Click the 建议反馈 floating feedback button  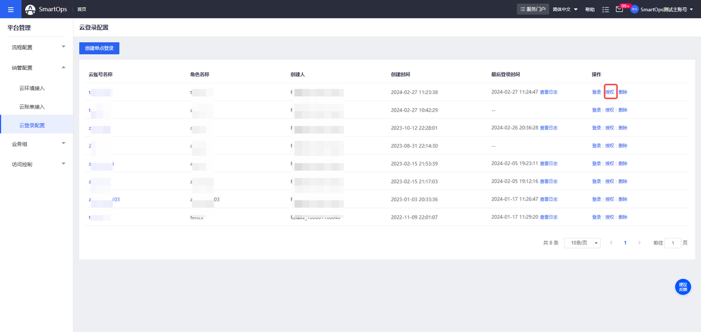click(x=682, y=287)
